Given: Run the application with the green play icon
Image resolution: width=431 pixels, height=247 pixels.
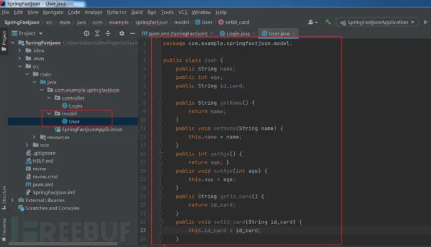Looking at the screenshot, I should pyautogui.click(x=425, y=22).
